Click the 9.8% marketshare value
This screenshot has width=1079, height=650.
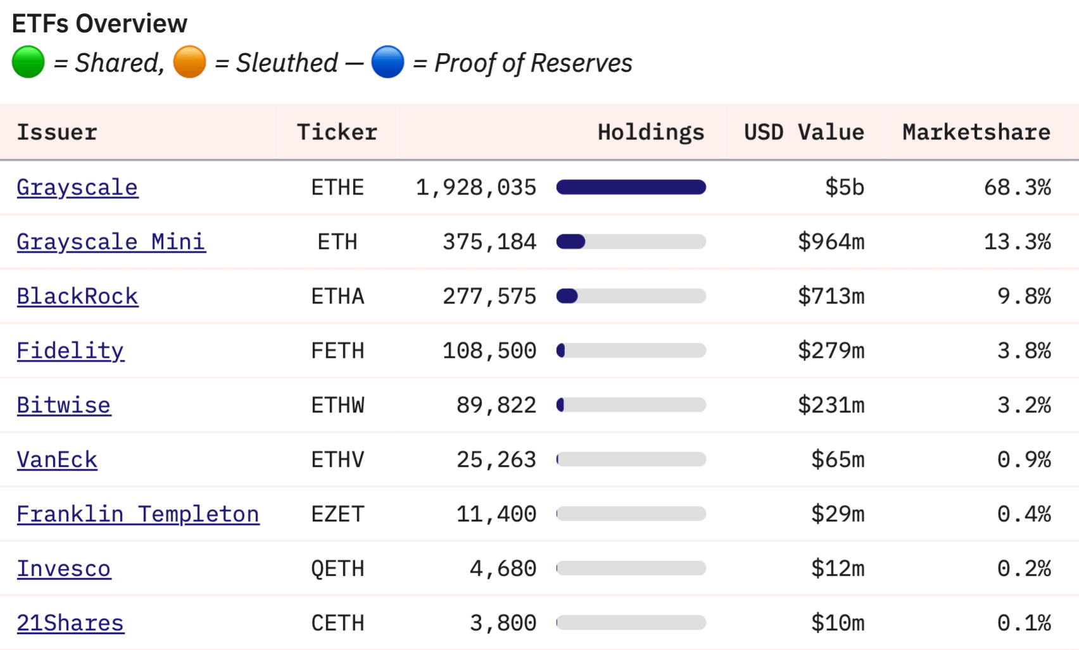(x=1025, y=296)
